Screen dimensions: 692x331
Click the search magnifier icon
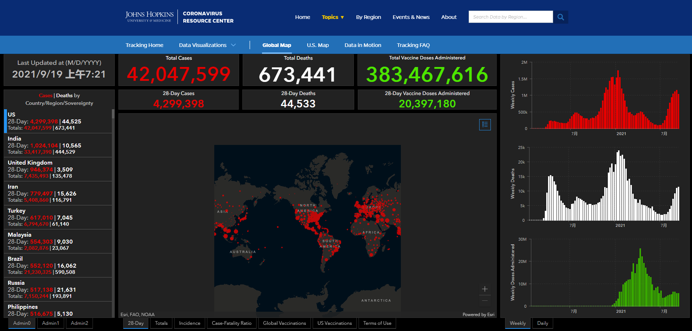pos(560,17)
